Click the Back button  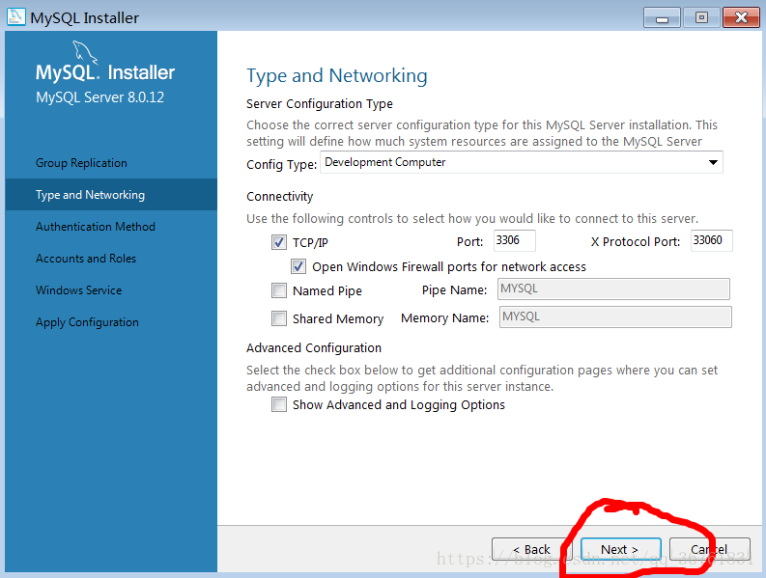click(x=532, y=550)
